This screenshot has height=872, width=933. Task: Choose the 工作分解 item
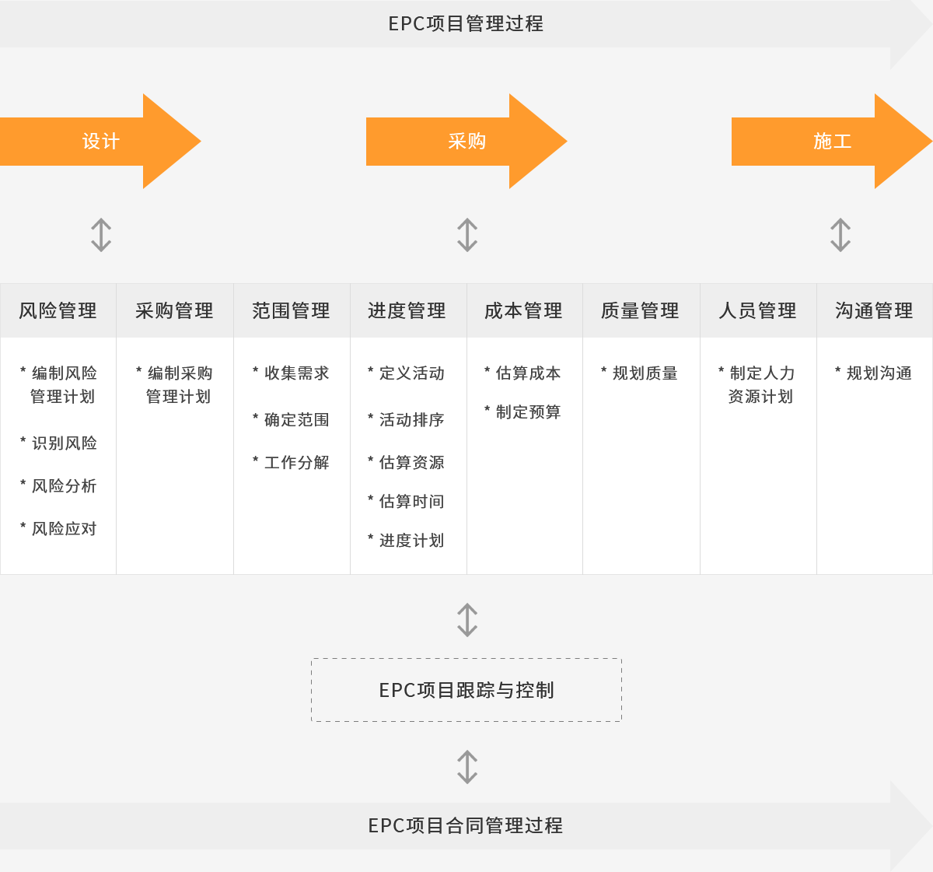(x=291, y=463)
